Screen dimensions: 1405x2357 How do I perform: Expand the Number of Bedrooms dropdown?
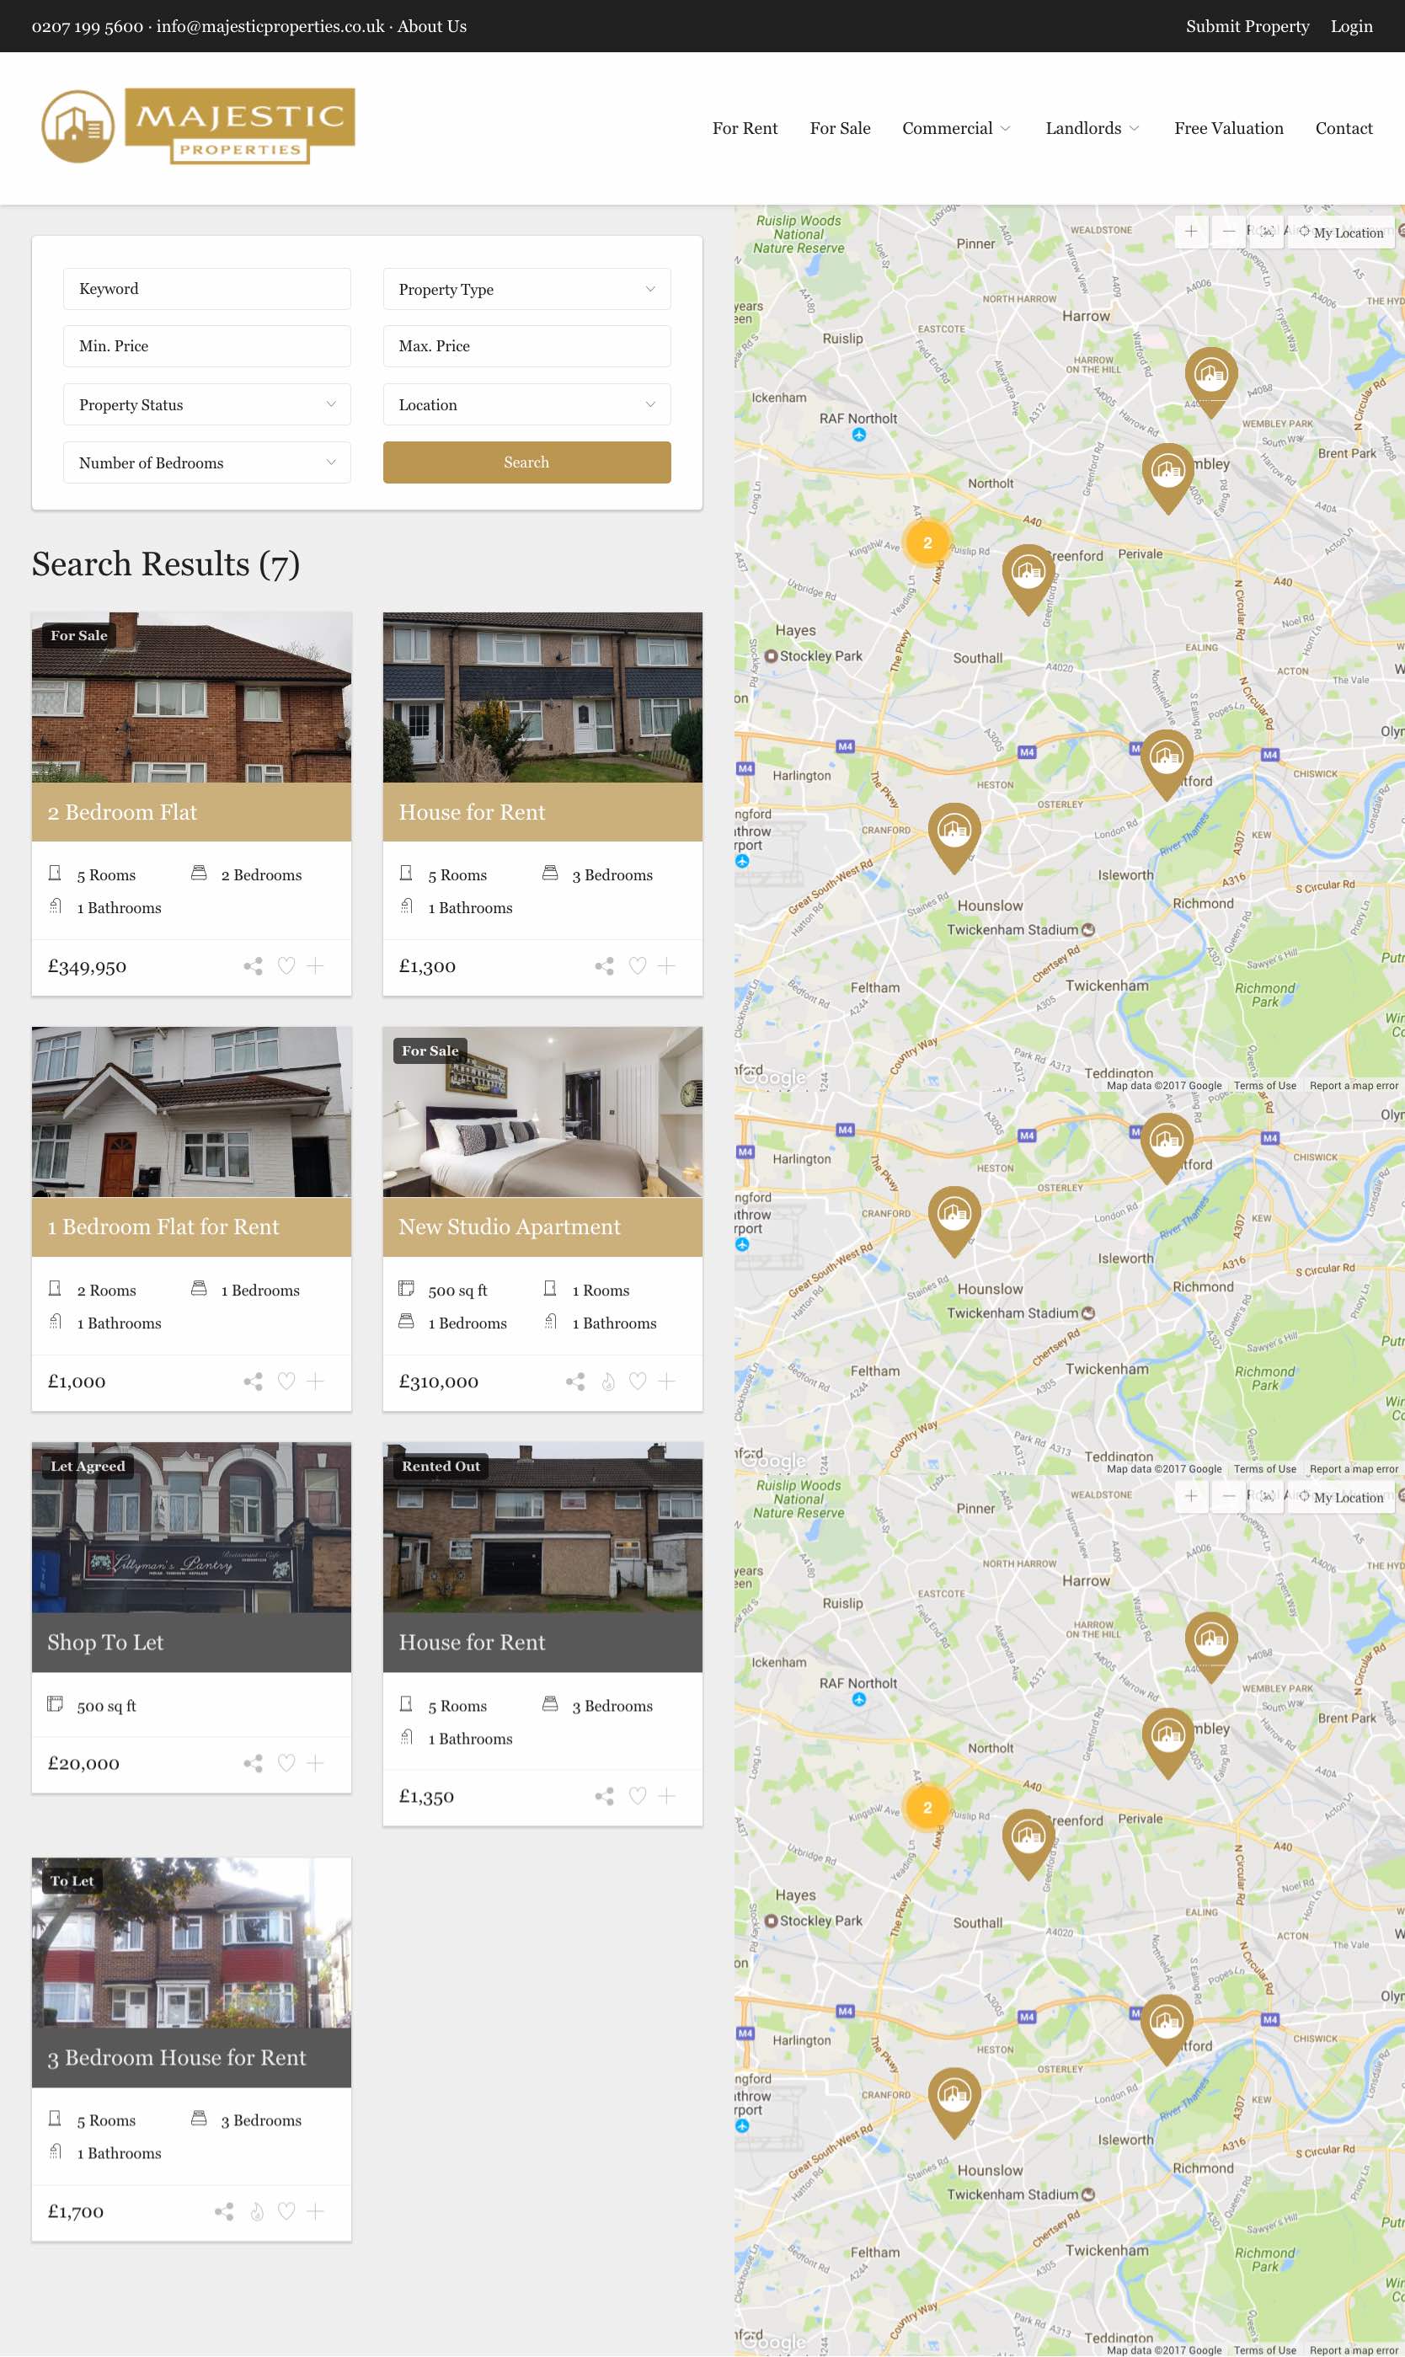[x=207, y=462]
